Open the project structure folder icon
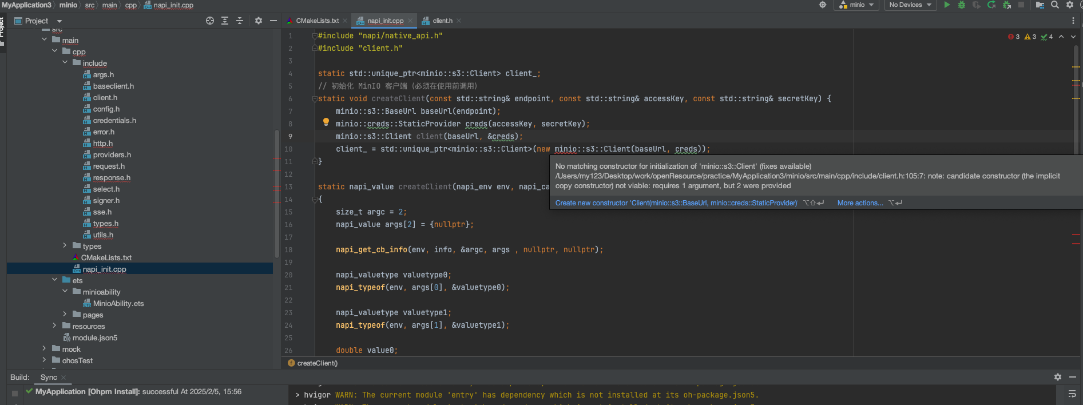Viewport: 1083px width, 405px height. pyautogui.click(x=1040, y=5)
